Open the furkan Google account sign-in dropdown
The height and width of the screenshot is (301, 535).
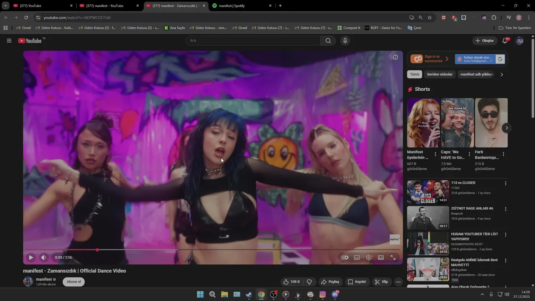(480, 59)
